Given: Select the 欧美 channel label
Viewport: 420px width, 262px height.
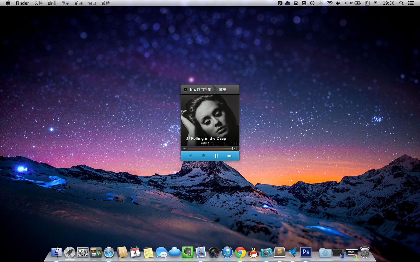Looking at the screenshot, I should tap(223, 90).
